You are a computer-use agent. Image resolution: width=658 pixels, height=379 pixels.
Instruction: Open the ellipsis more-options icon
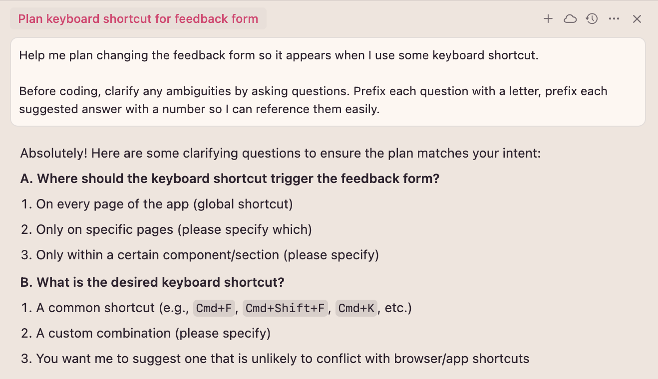pos(614,18)
